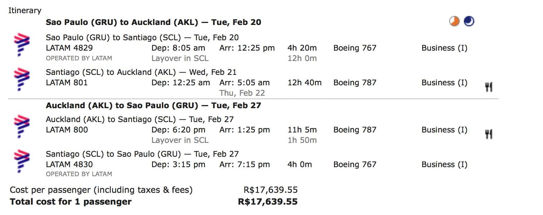Click the meal icon for LATAM 801
This screenshot has width=543, height=215.
coord(488,87)
